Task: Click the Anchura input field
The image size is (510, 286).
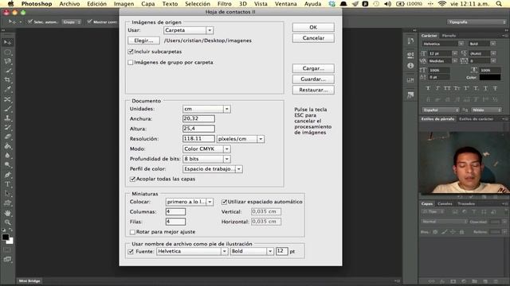Action: point(198,118)
